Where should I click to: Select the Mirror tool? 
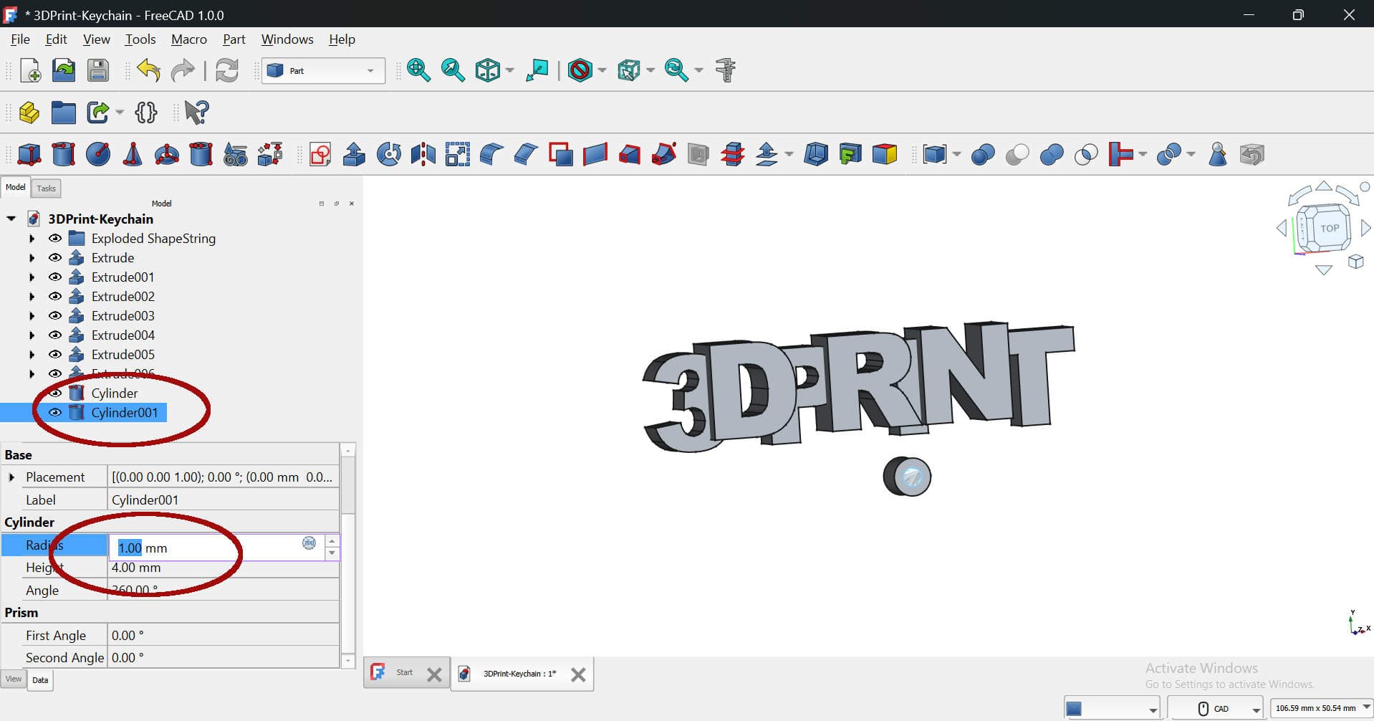tap(423, 154)
